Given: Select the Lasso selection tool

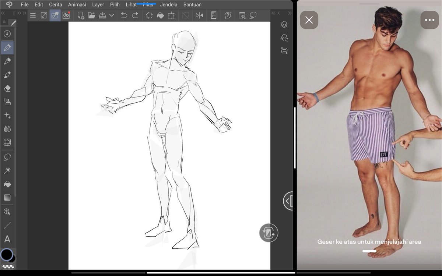Looking at the screenshot, I should point(7,157).
